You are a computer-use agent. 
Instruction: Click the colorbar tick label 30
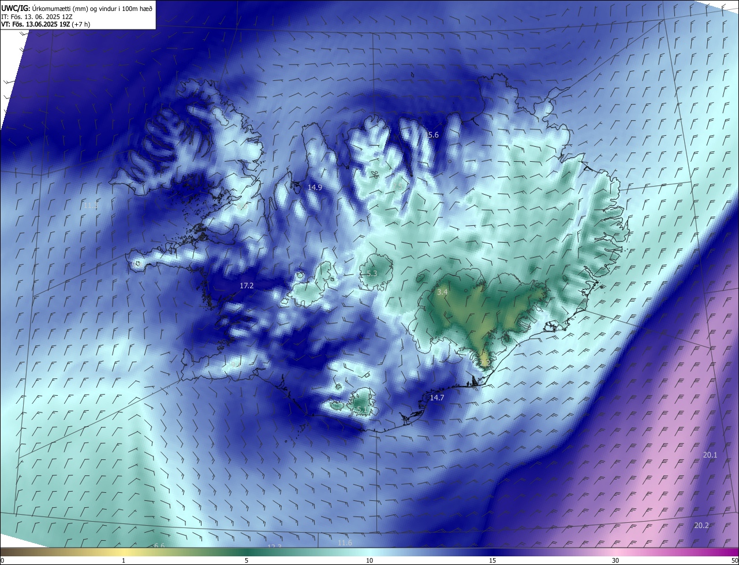(615, 560)
